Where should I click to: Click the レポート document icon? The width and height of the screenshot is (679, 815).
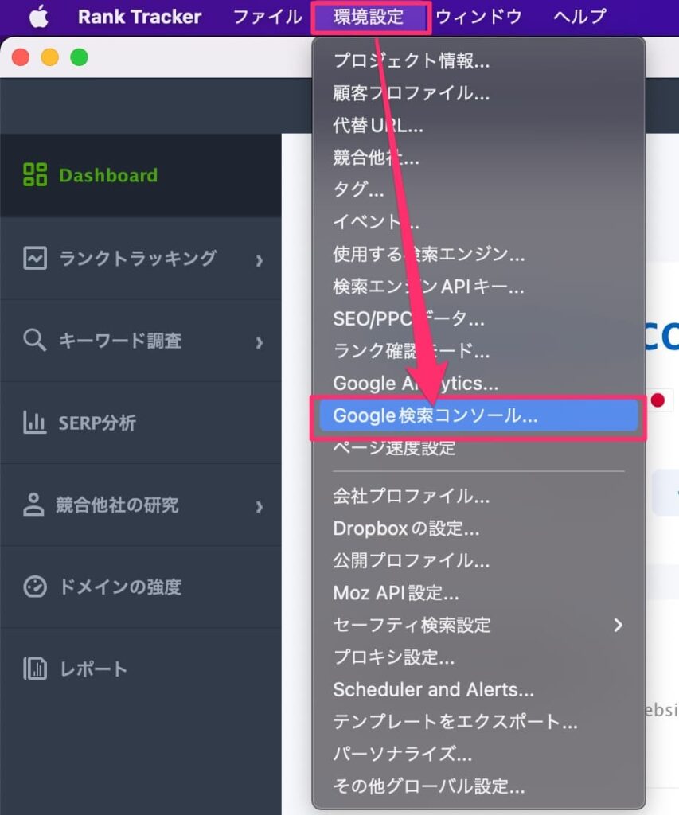tap(35, 669)
